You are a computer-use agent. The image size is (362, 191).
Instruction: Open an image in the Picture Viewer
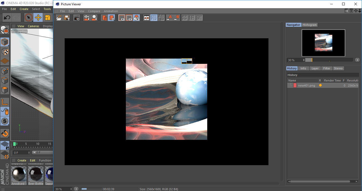point(59,18)
